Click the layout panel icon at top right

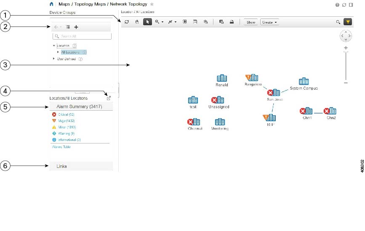pos(351,5)
